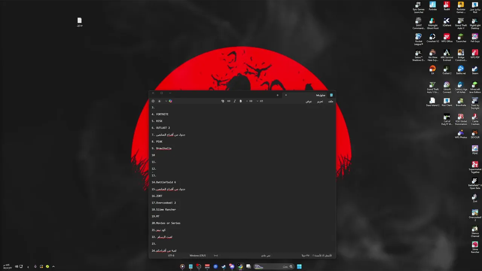Click the line '6. OUTLAST 2'
The width and height of the screenshot is (482, 271).
pyautogui.click(x=161, y=128)
